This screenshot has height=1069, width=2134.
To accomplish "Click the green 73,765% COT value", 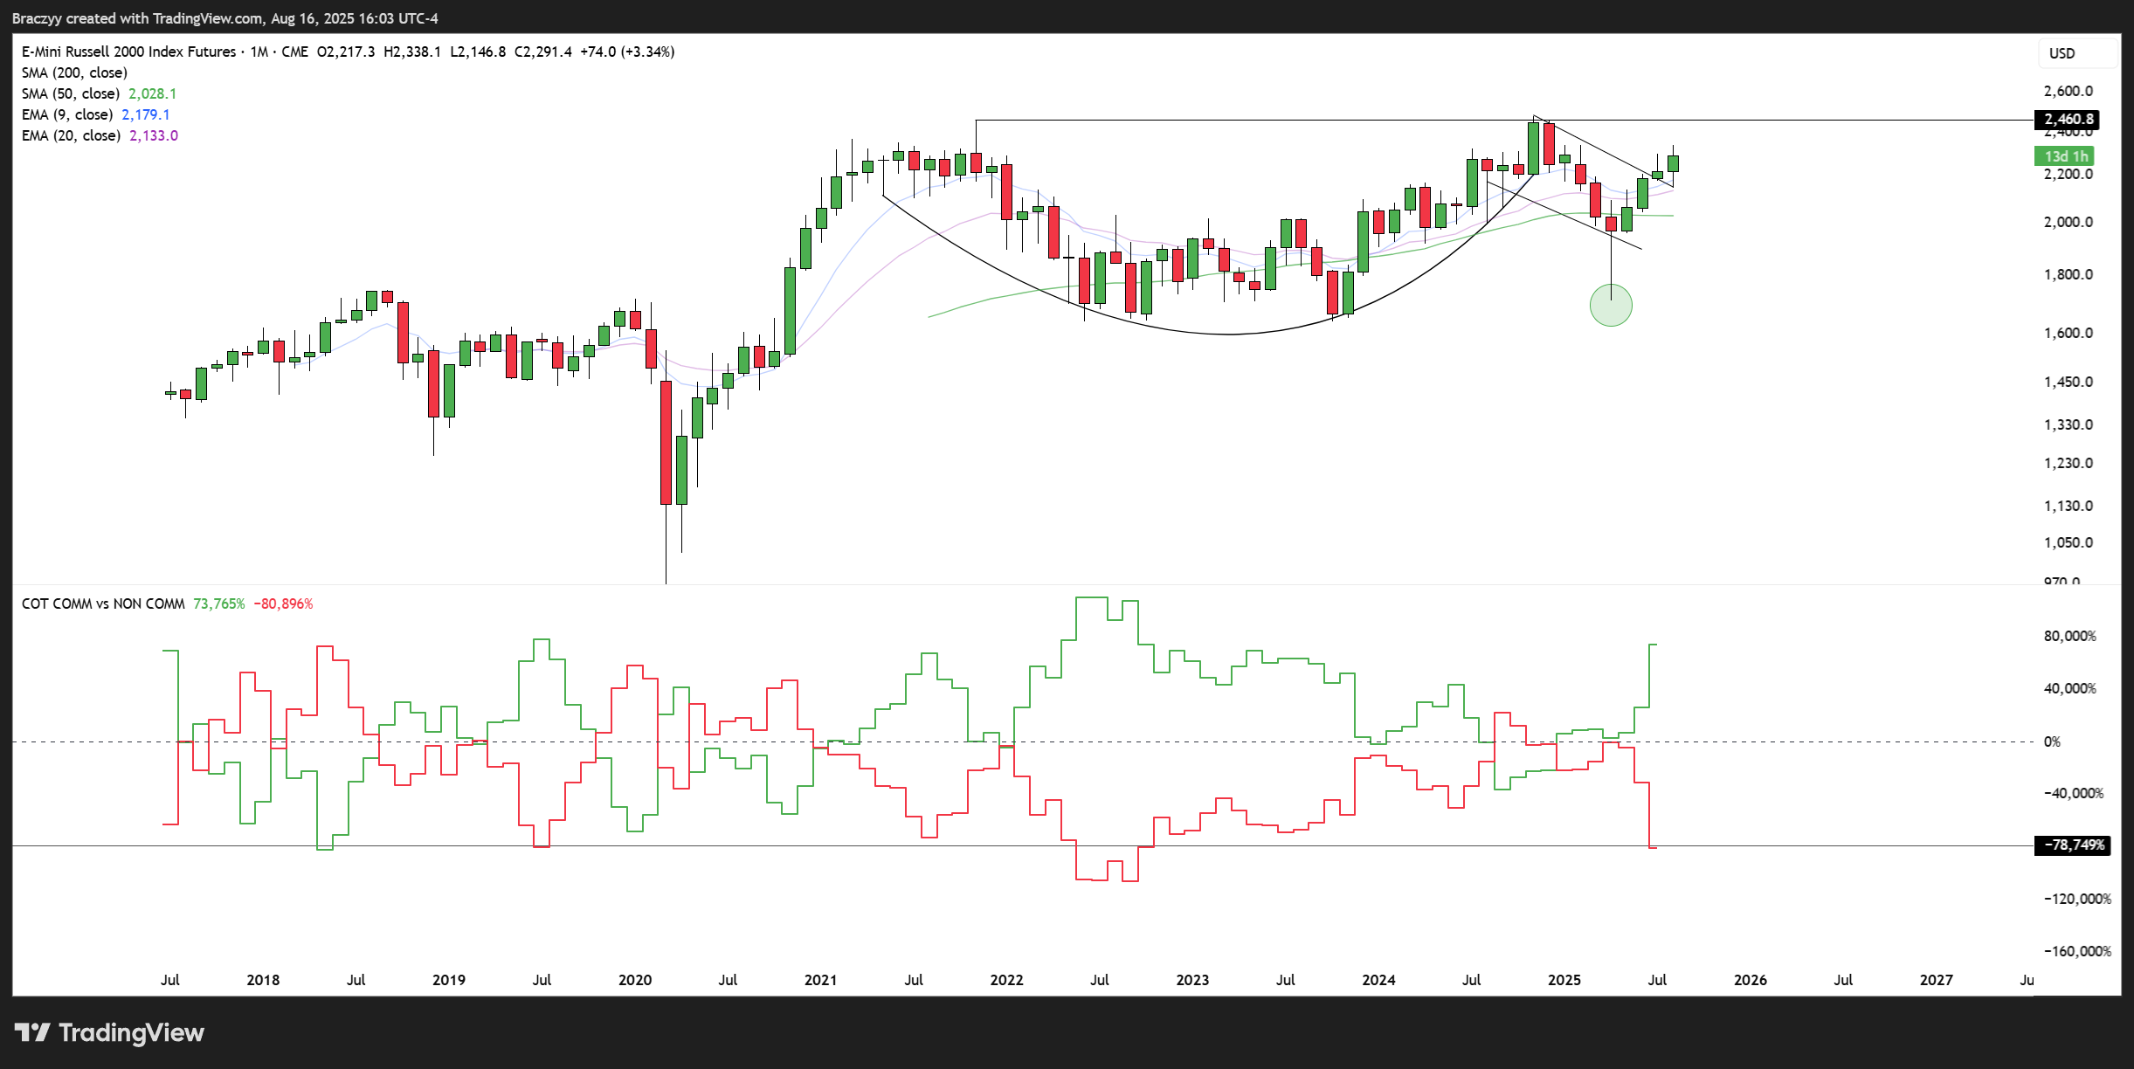I will click(x=218, y=603).
